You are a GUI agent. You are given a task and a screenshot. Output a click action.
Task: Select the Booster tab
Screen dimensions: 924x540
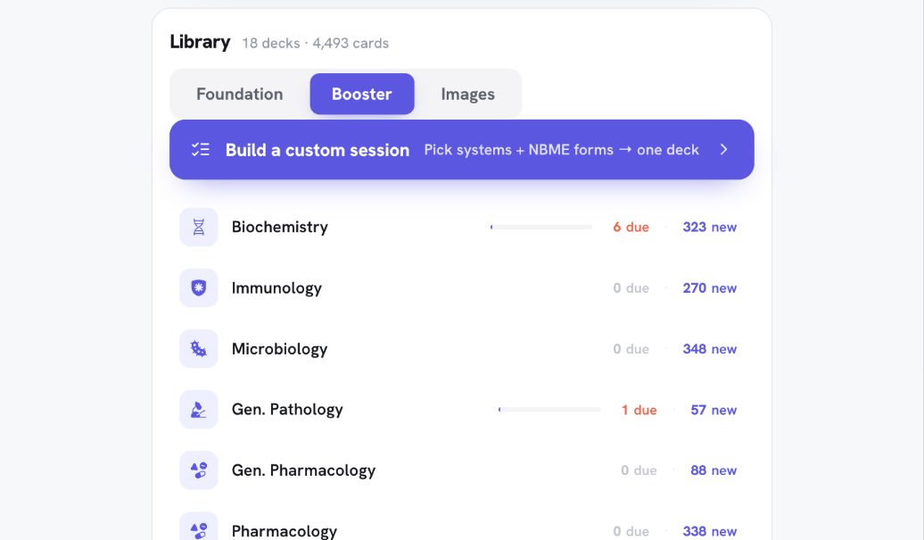(x=362, y=95)
